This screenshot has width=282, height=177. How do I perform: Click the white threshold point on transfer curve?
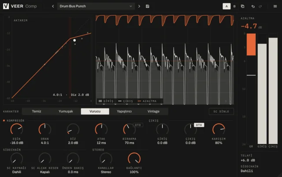pyautogui.click(x=74, y=40)
